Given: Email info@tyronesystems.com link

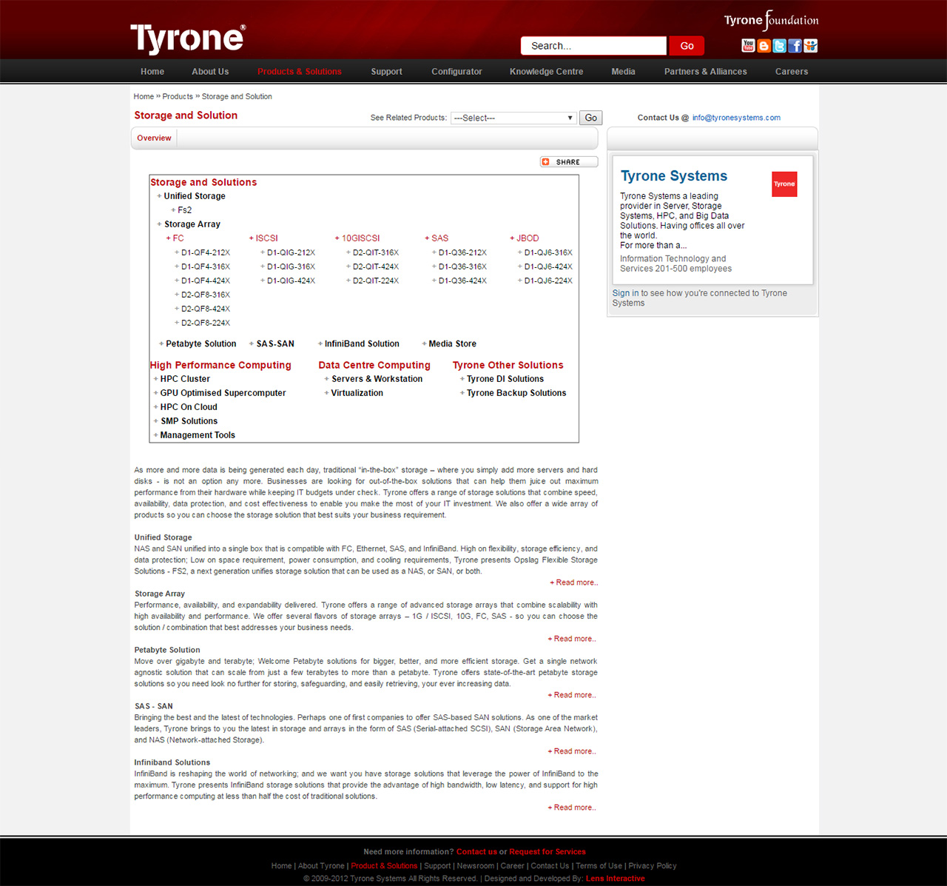Looking at the screenshot, I should [736, 118].
